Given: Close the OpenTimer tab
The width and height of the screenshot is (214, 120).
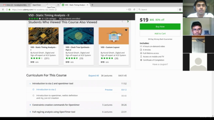Looking at the screenshot, I should pyautogui.click(x=58, y=5).
